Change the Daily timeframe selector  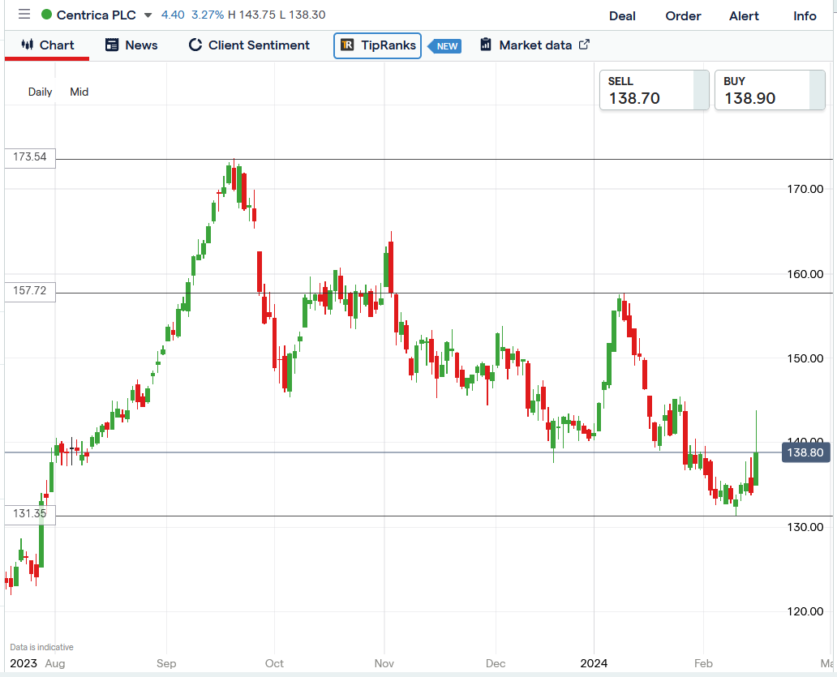coord(40,92)
